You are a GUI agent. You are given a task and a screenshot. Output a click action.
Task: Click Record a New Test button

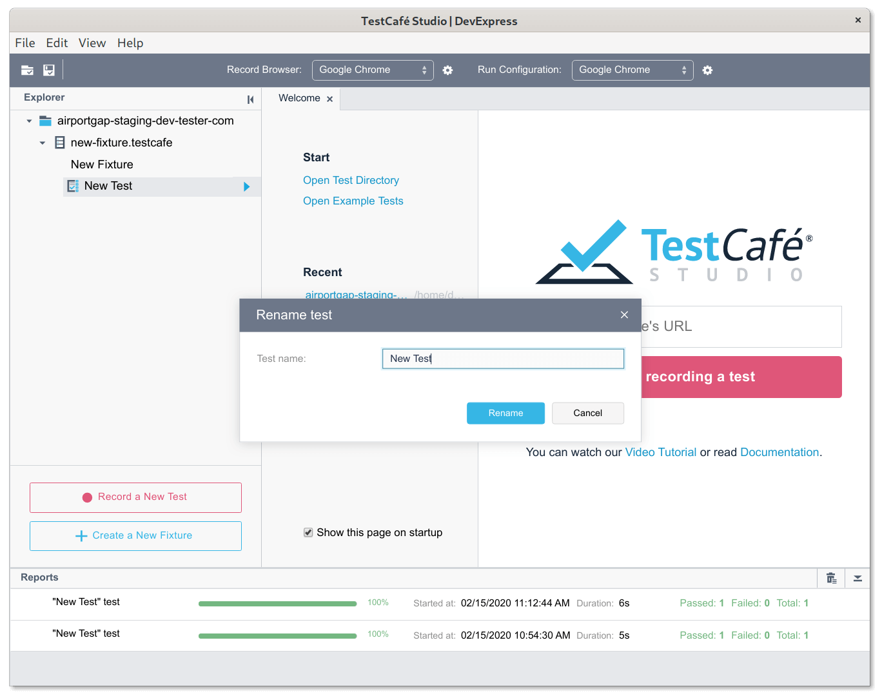pos(135,497)
